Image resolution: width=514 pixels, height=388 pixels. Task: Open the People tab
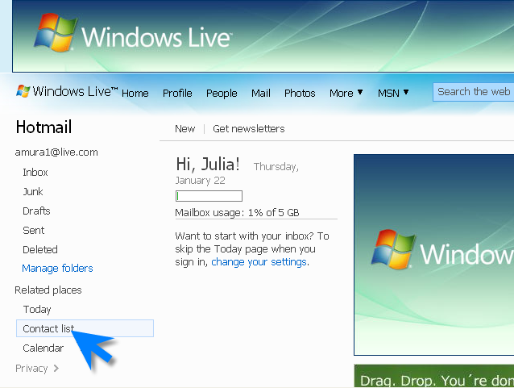pos(222,94)
